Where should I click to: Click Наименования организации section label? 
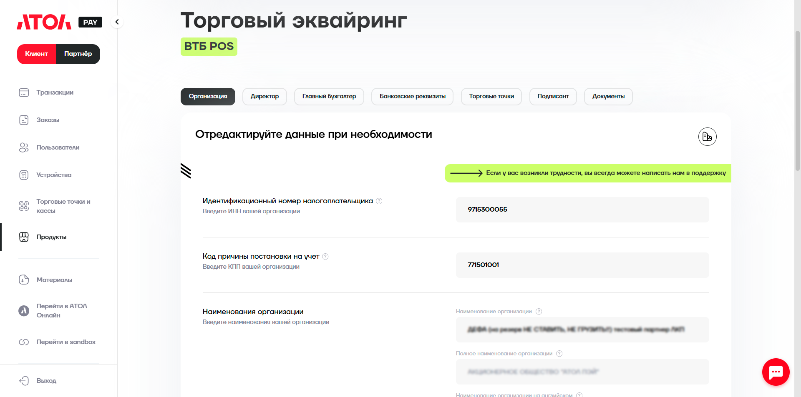pyautogui.click(x=253, y=312)
